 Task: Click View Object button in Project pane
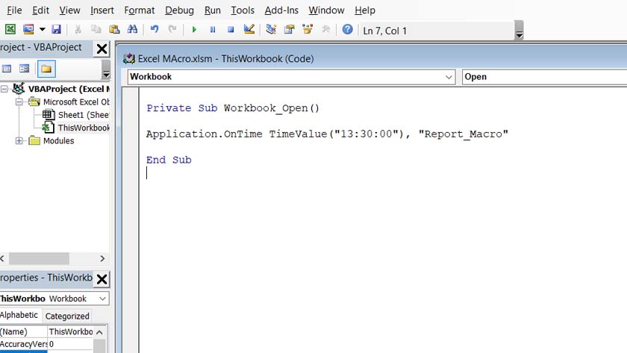point(25,69)
